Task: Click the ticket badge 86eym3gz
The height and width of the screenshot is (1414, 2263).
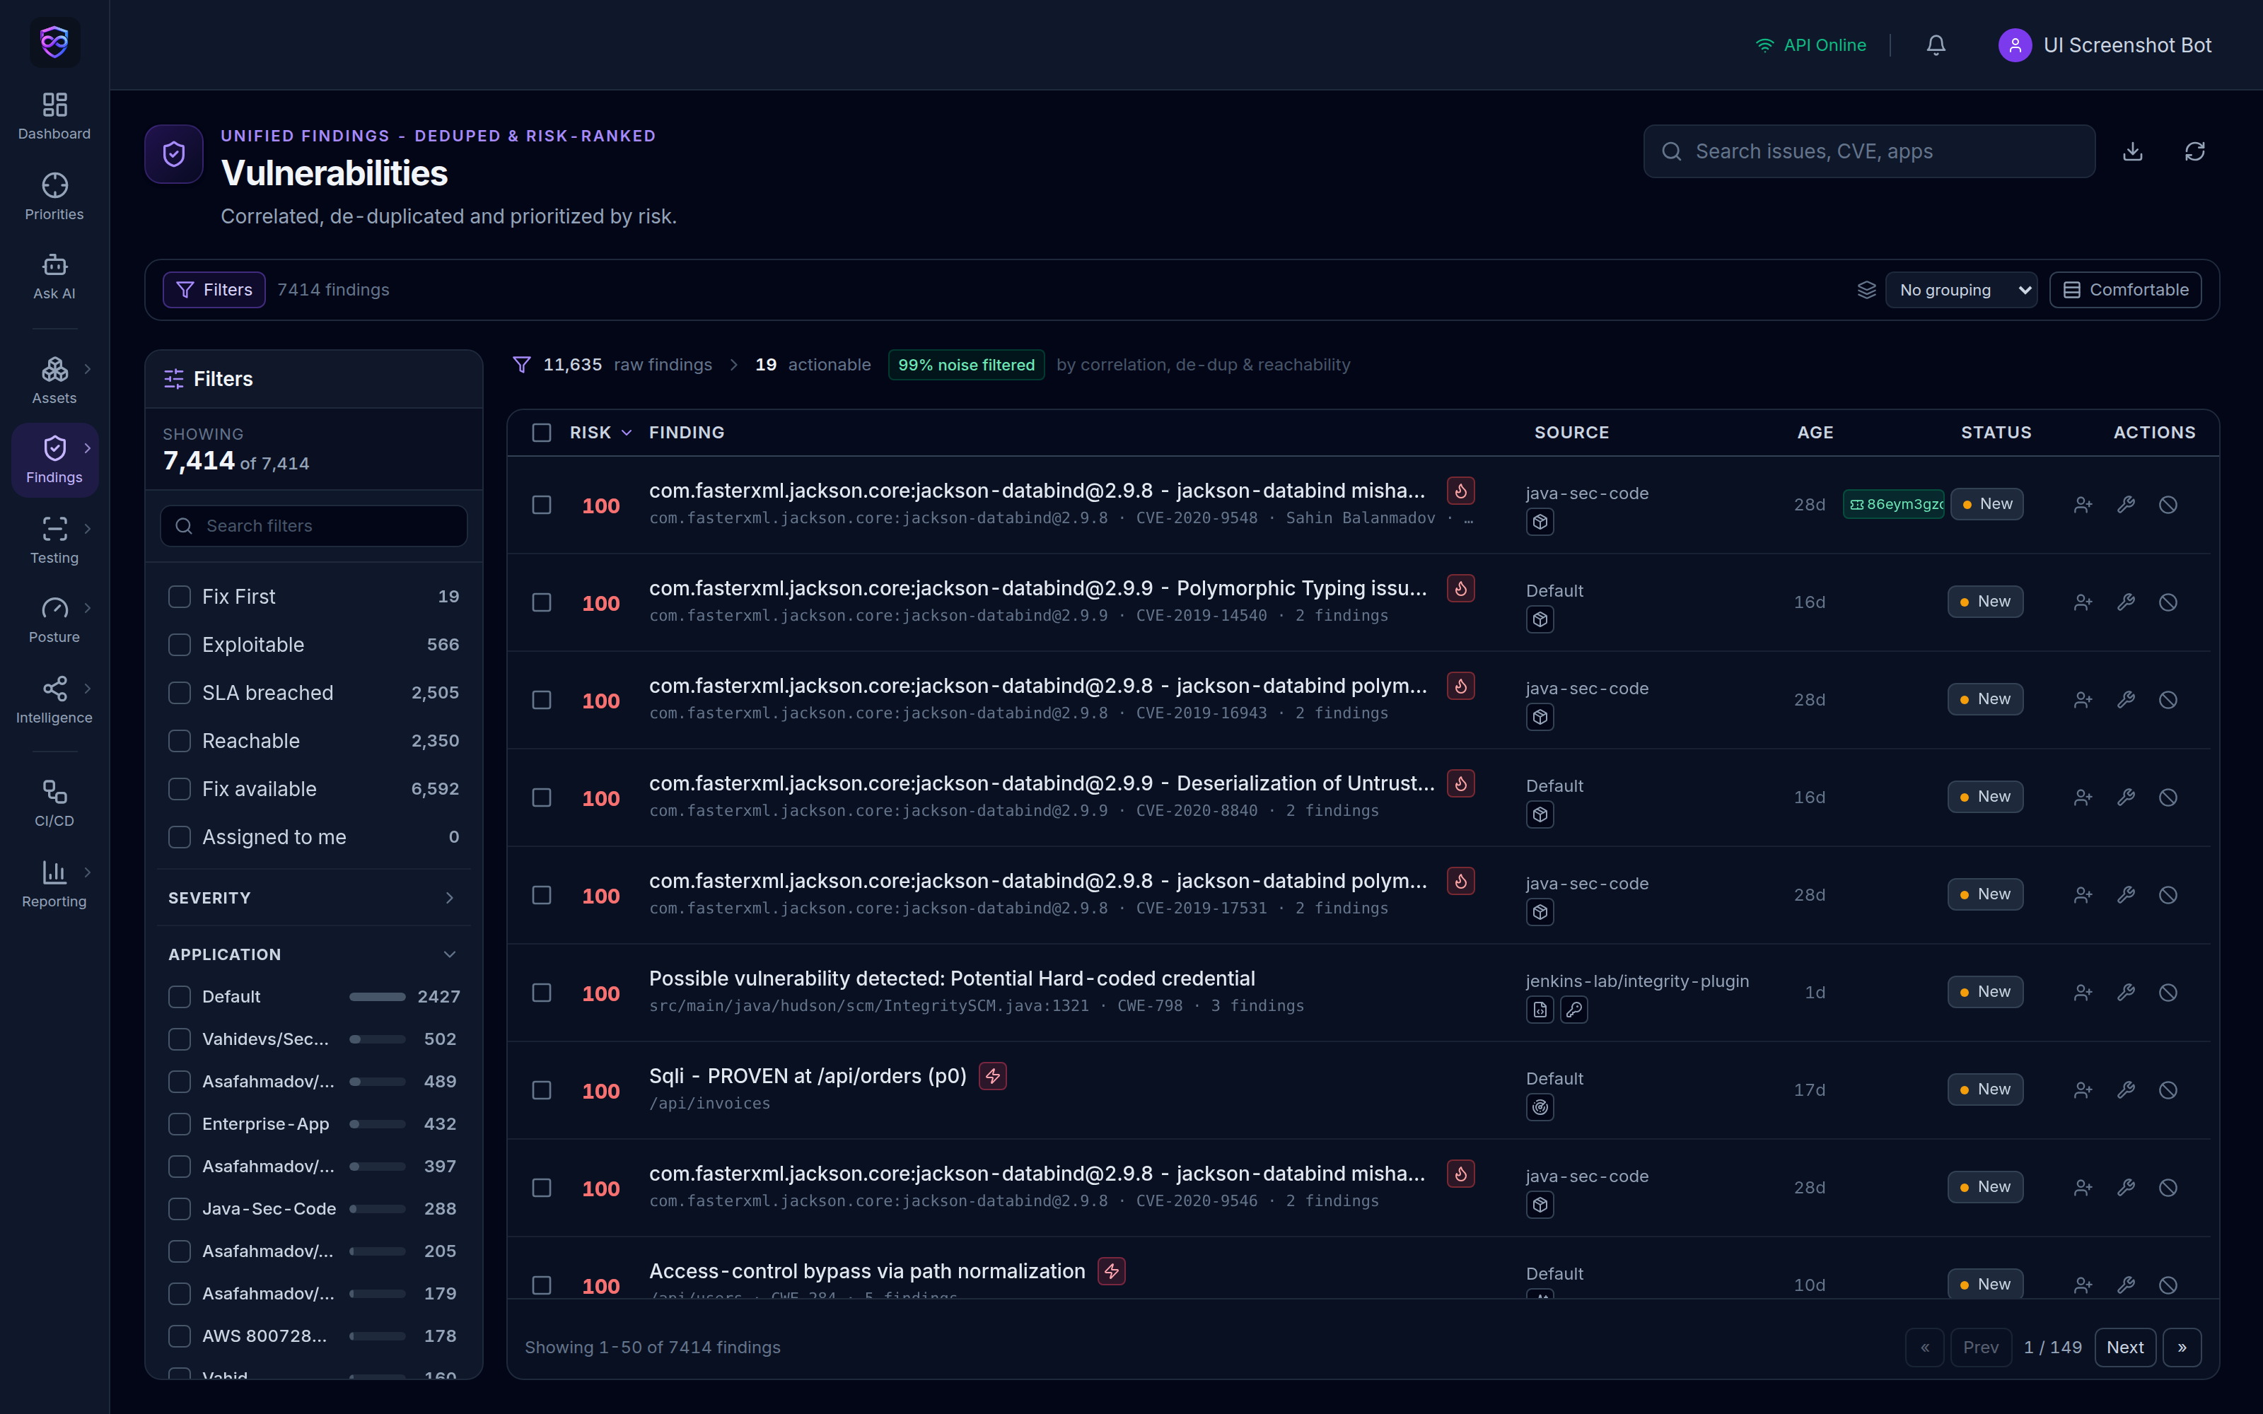Action: [x=1894, y=505]
